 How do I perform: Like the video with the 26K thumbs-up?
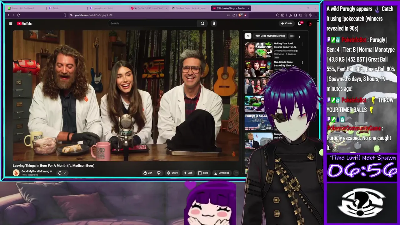point(148,173)
